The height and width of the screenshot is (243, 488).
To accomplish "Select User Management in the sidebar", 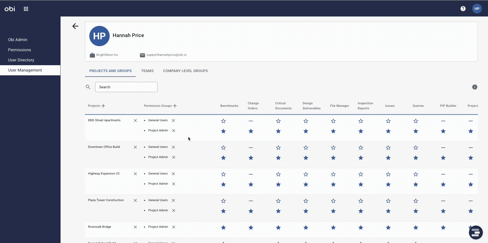I will [30, 70].
